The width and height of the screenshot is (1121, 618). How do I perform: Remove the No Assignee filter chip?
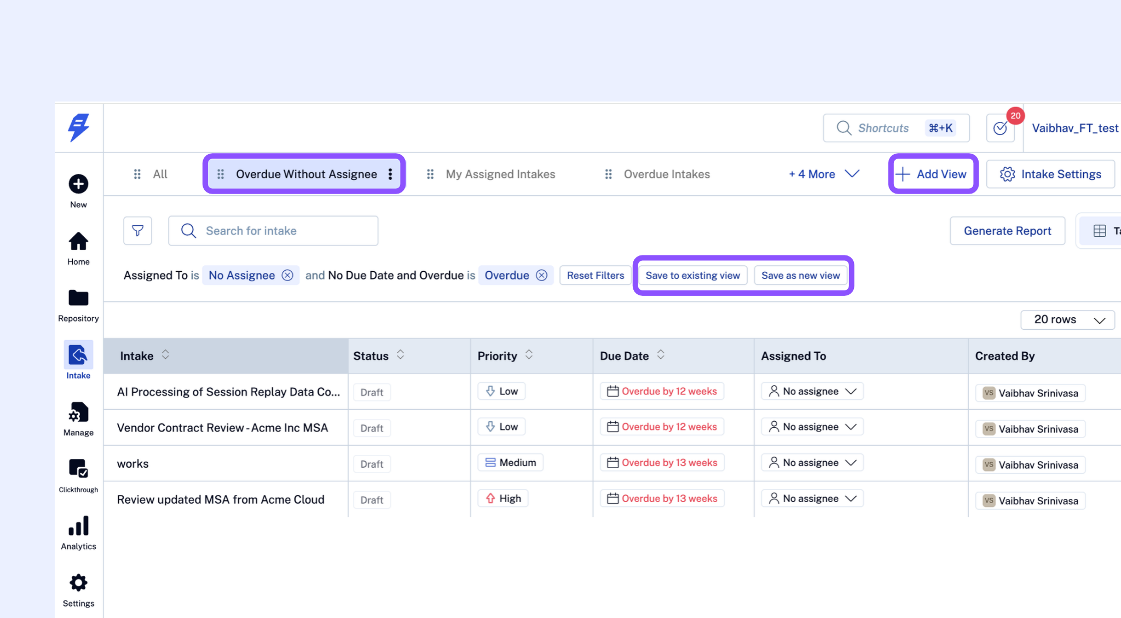tap(287, 275)
